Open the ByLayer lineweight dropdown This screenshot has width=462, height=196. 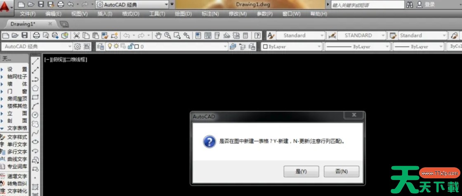pos(441,46)
